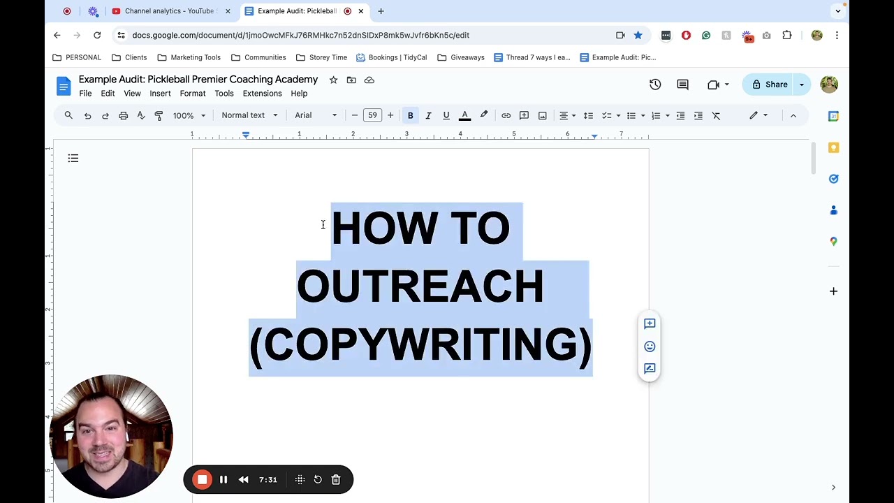894x503 pixels.
Task: Toggle italic formatting
Action: [428, 115]
